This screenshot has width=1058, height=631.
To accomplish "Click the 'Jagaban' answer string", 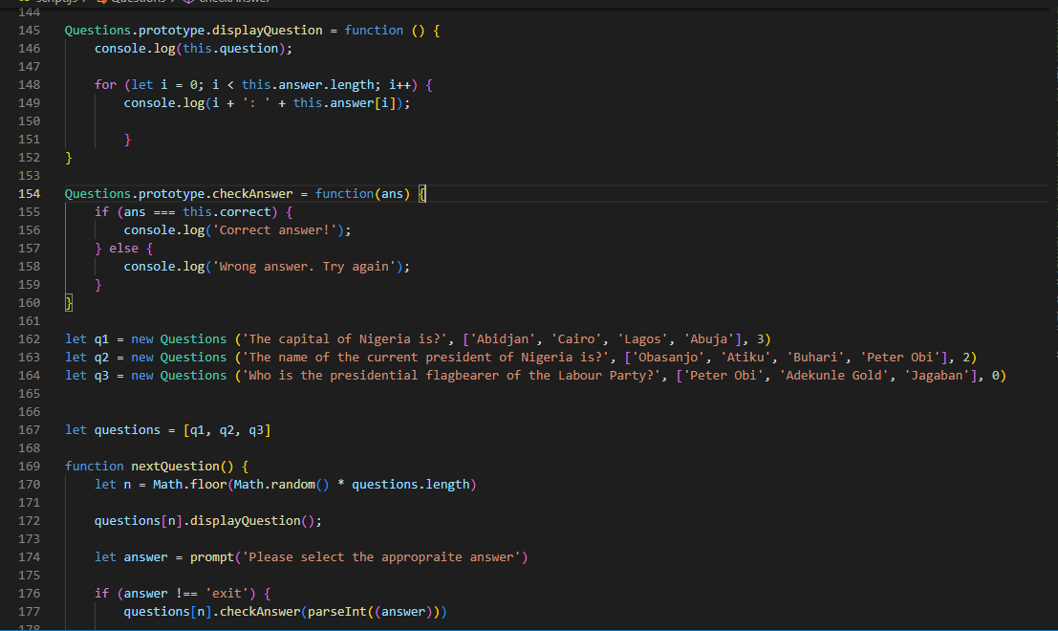I will [x=938, y=375].
